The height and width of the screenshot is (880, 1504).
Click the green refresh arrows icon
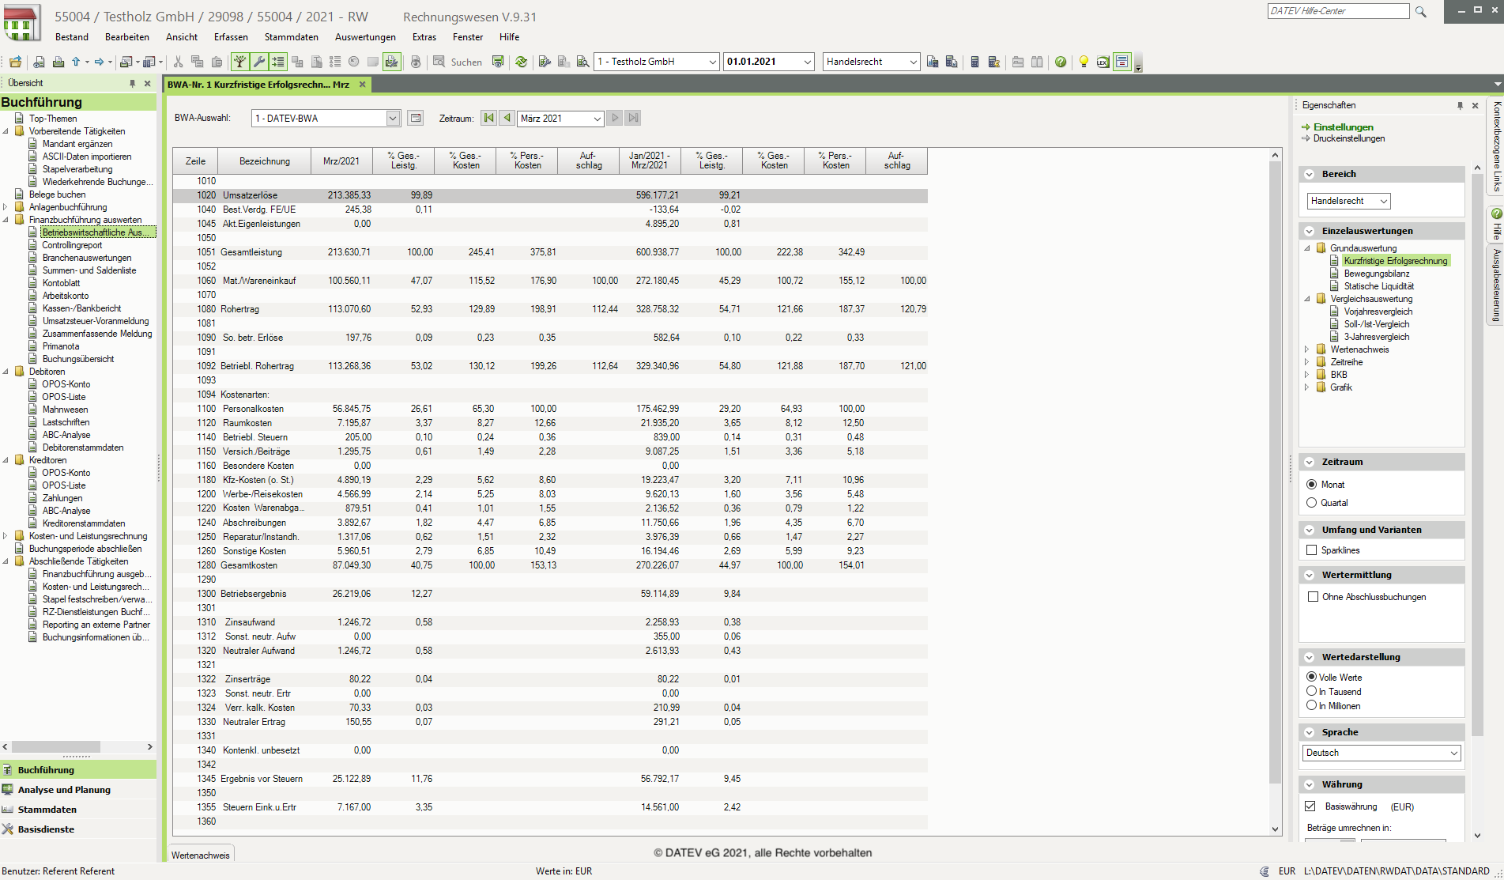521,62
